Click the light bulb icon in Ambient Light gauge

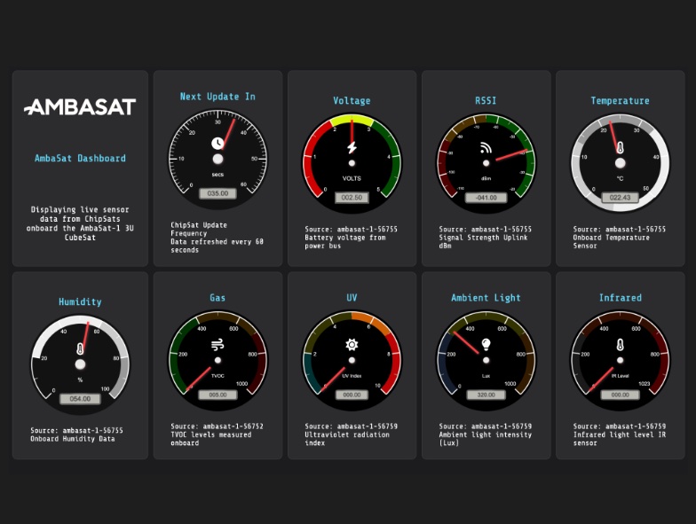click(486, 345)
